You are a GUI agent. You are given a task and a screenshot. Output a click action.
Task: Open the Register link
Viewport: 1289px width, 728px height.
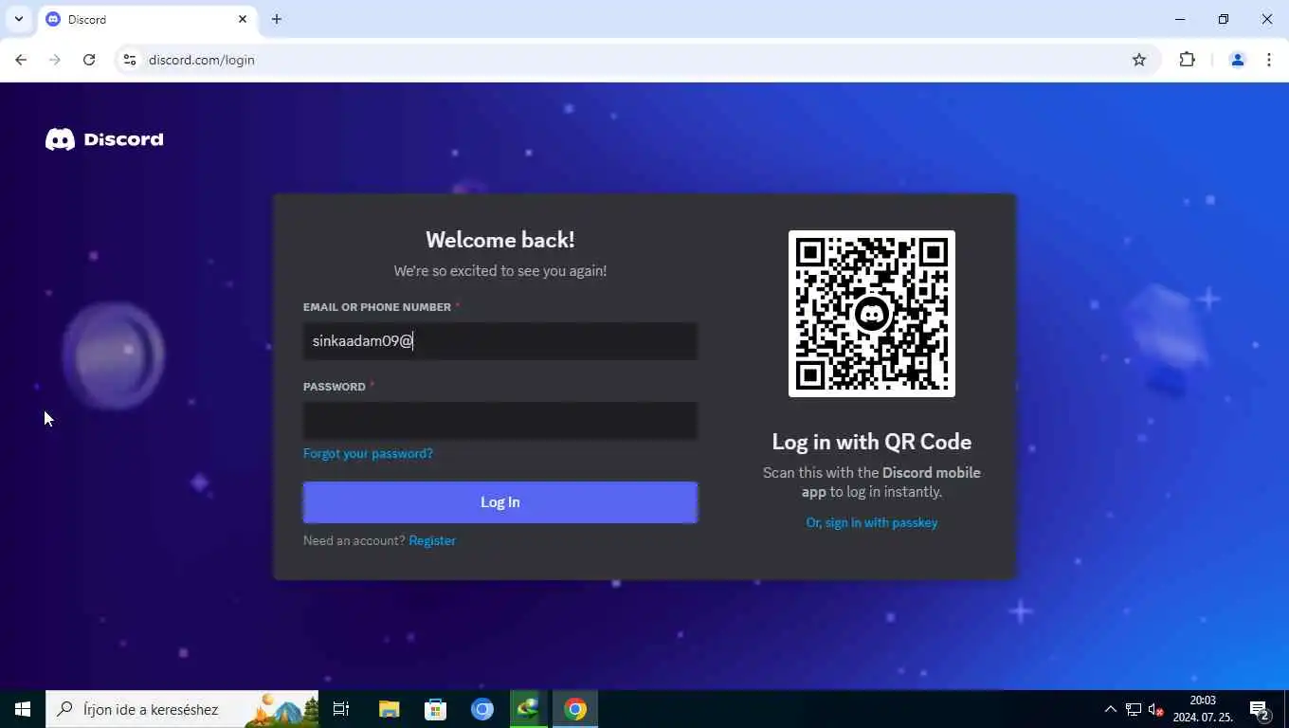pyautogui.click(x=432, y=540)
